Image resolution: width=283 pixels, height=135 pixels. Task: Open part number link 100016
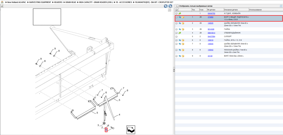tap(211, 40)
